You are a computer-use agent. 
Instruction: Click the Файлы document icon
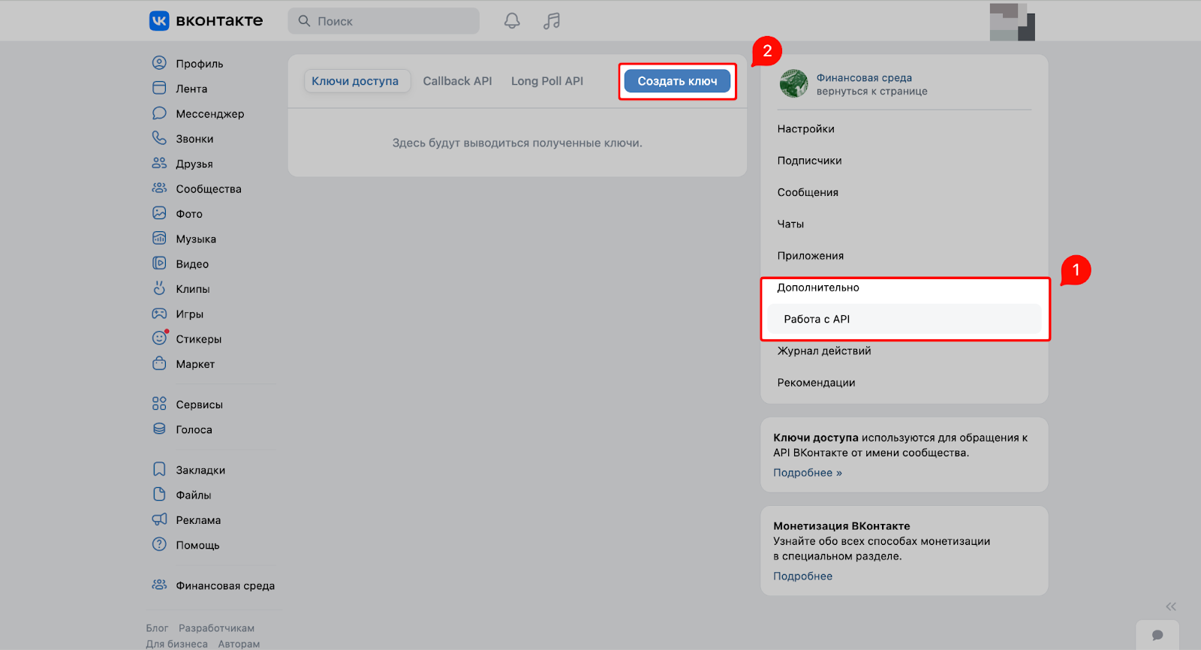click(159, 495)
